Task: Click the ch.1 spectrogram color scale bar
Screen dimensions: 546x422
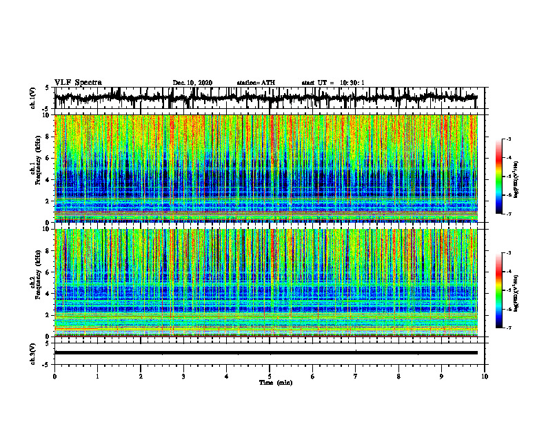Action: tap(499, 177)
